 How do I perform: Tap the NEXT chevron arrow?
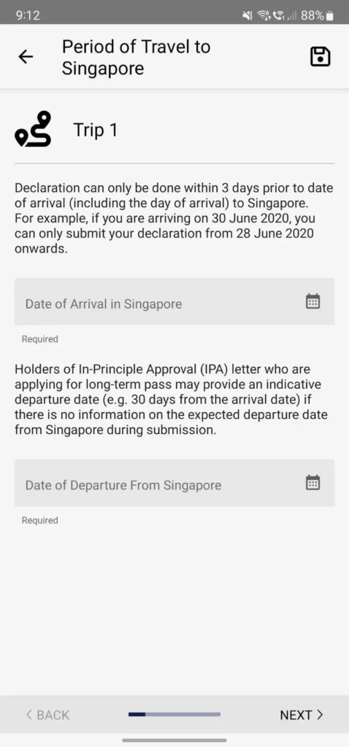coord(320,715)
